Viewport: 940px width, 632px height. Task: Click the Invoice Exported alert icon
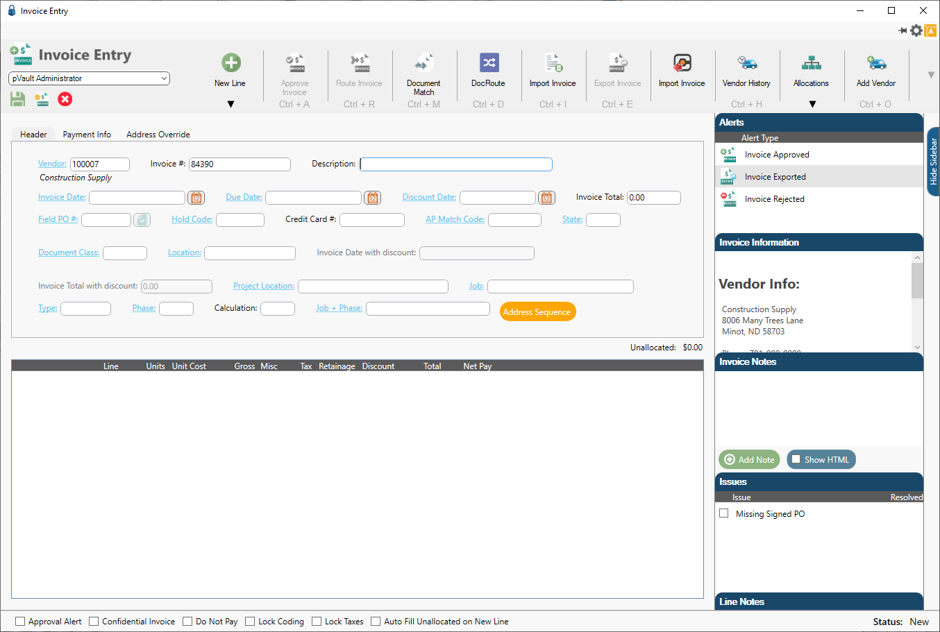pos(728,177)
